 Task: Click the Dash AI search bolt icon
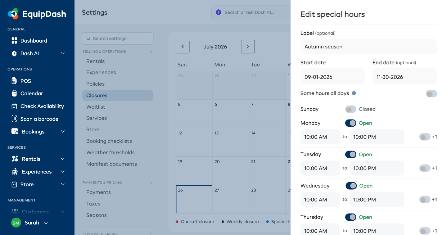click(219, 12)
